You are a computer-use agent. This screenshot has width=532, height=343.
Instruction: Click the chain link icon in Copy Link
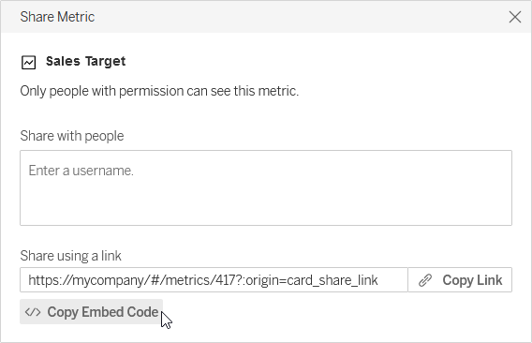pyautogui.click(x=425, y=280)
